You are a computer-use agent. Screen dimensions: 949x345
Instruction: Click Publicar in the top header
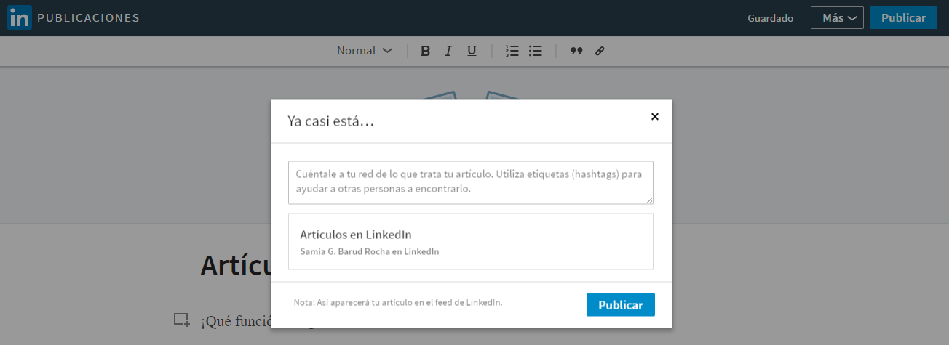tap(902, 18)
